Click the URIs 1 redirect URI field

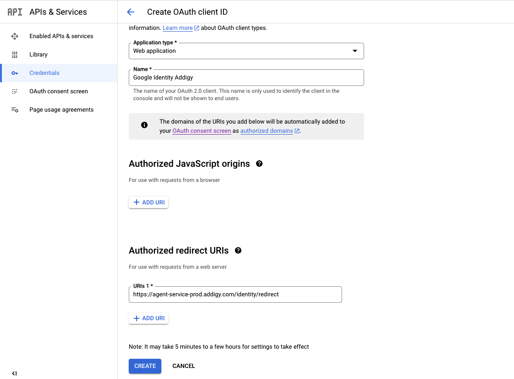[235, 294]
